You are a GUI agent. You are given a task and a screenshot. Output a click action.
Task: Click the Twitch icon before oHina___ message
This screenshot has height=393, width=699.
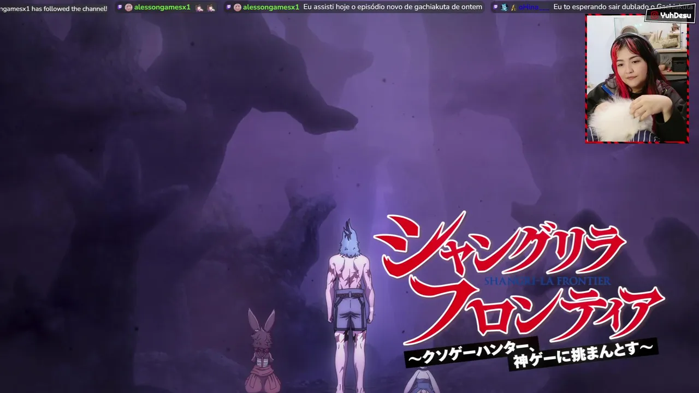(x=495, y=7)
